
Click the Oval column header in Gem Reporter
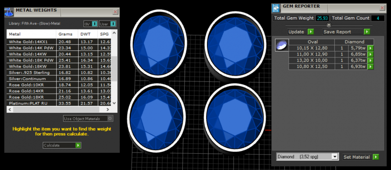pyautogui.click(x=312, y=42)
